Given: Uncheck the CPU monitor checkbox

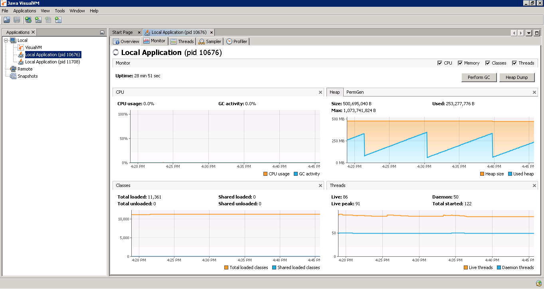Looking at the screenshot, I should (440, 63).
